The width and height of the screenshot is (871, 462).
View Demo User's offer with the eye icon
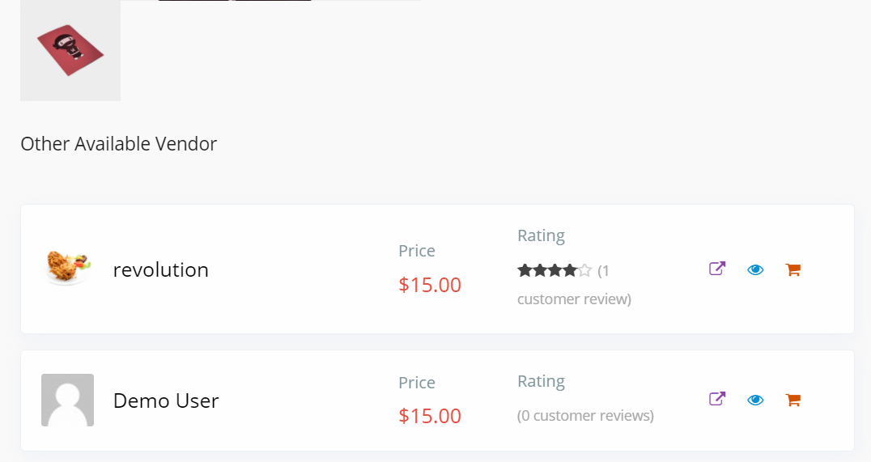[755, 400]
